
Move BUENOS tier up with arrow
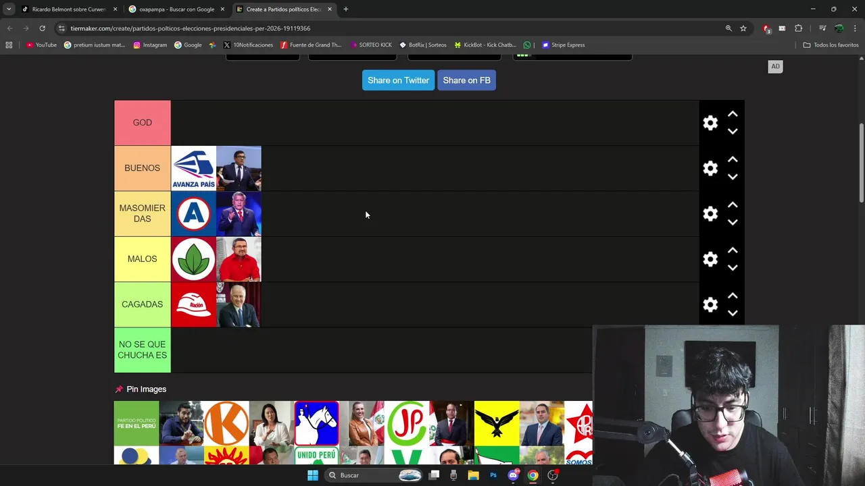733,159
